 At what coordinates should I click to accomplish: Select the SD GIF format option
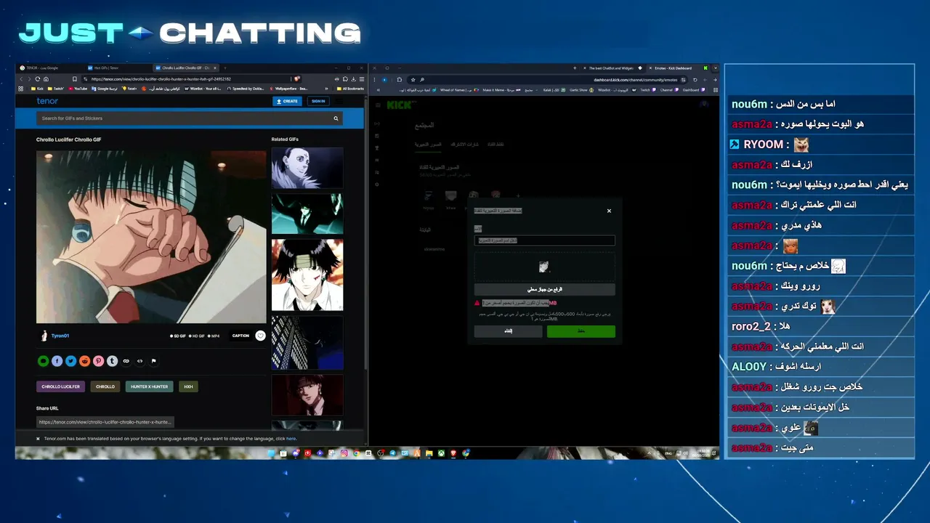tap(178, 336)
